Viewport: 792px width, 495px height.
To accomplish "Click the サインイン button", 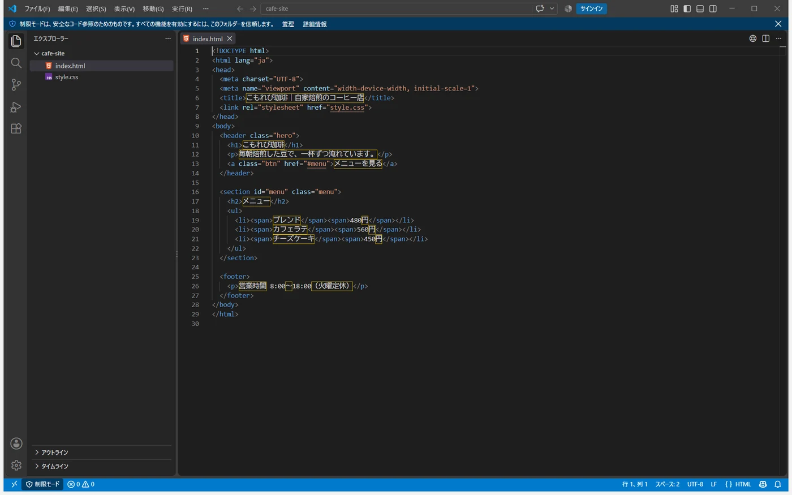I will [591, 8].
